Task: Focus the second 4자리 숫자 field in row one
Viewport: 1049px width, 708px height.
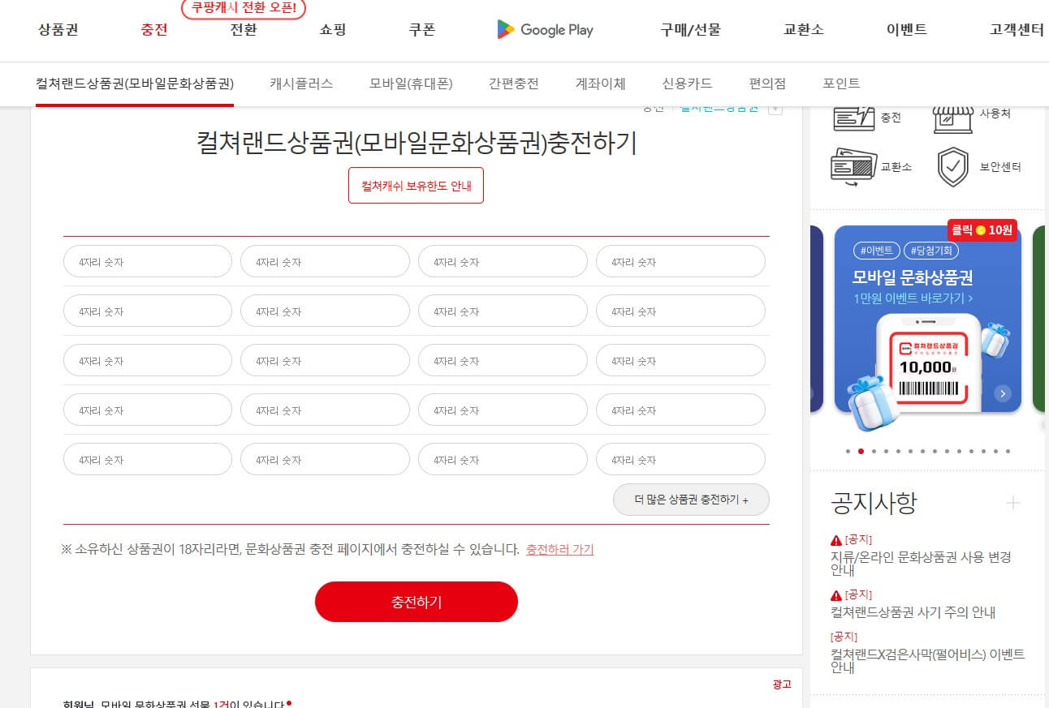Action: tap(325, 262)
